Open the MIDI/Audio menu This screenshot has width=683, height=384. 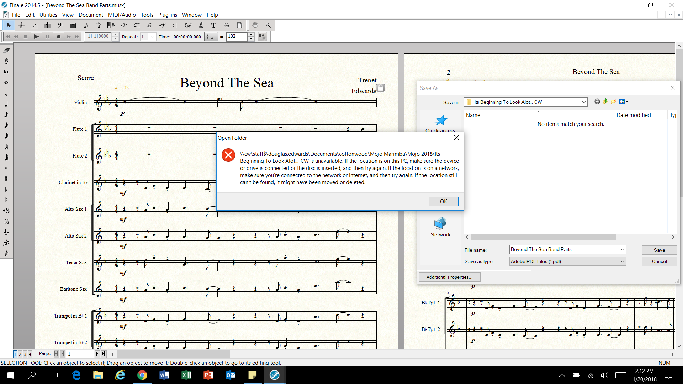click(x=122, y=15)
